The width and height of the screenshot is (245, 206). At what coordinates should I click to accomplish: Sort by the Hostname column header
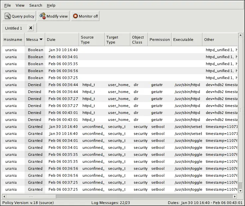tap(13, 40)
